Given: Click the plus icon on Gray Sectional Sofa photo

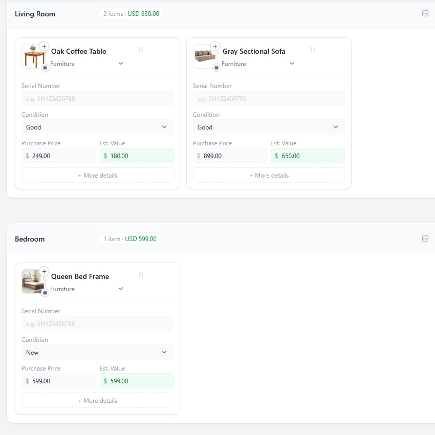Looking at the screenshot, I should [215, 46].
